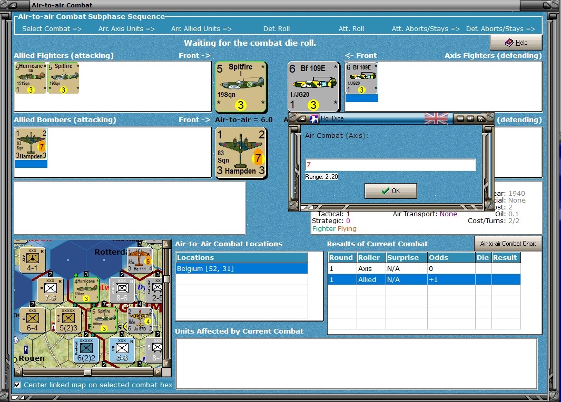Click the map's vertical scrollbar down arrow
This screenshot has width=561, height=402.
tap(166, 364)
